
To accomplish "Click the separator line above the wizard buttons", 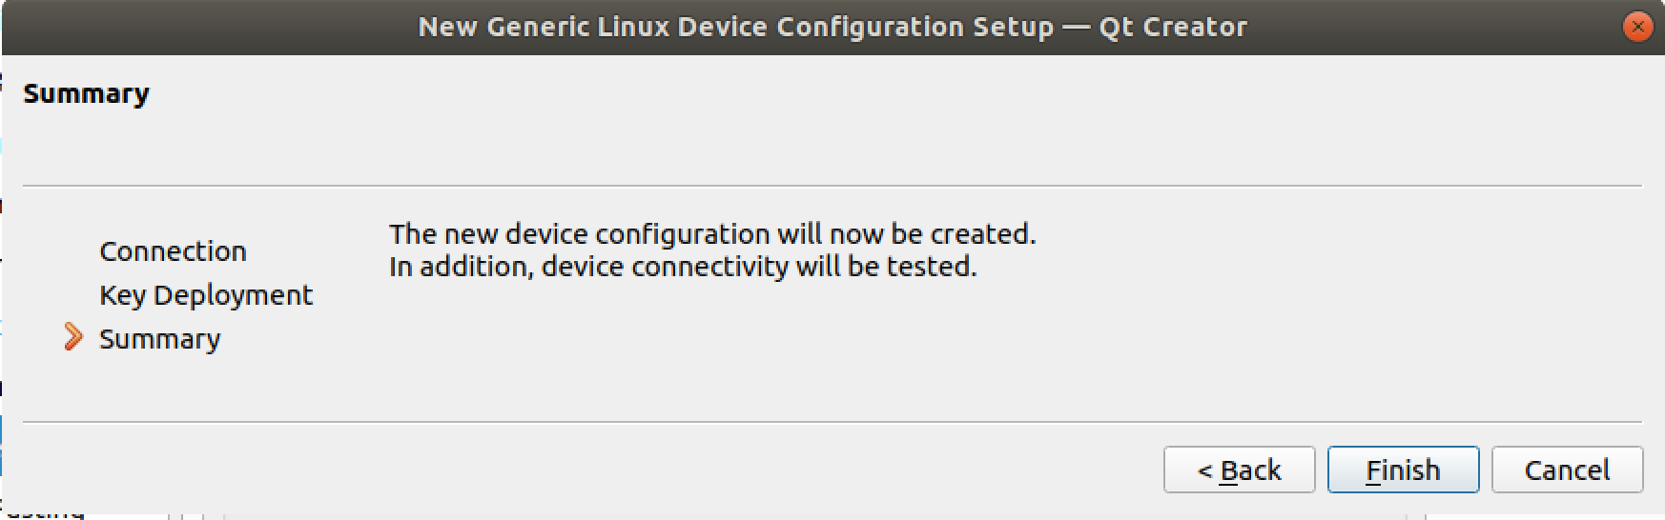I will pyautogui.click(x=832, y=422).
